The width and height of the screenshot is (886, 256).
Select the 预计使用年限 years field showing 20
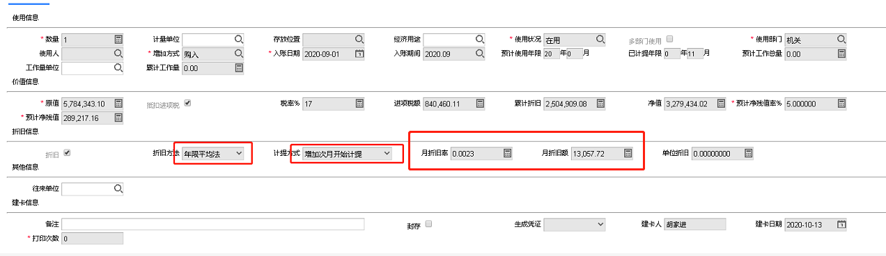pyautogui.click(x=552, y=54)
